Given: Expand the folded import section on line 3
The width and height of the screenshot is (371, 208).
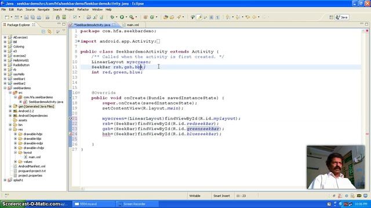Looking at the screenshot, I should click(x=79, y=41).
